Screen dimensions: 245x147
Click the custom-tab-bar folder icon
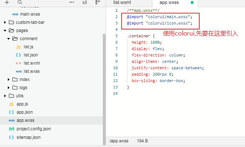[11, 22]
